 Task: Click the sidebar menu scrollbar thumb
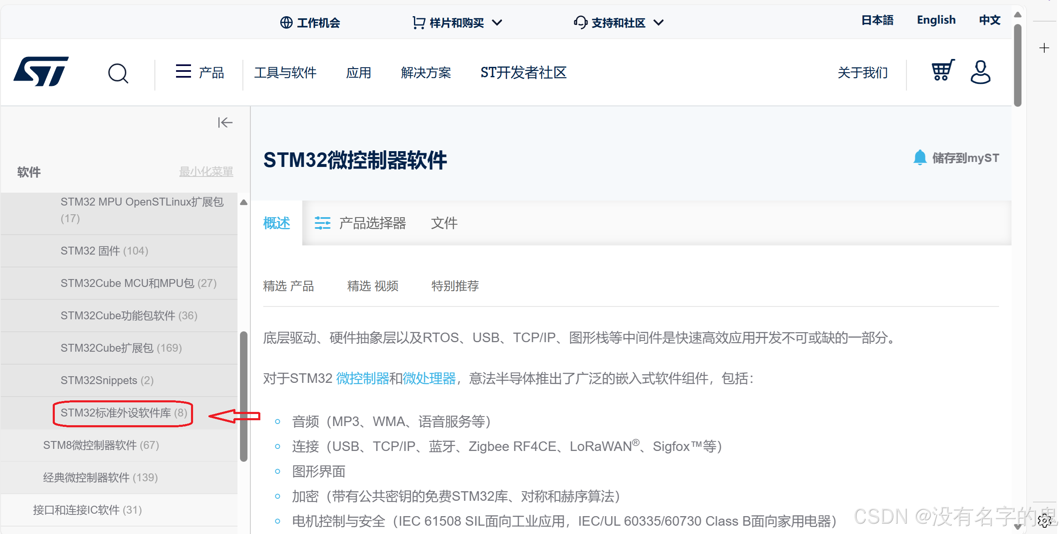[244, 396]
